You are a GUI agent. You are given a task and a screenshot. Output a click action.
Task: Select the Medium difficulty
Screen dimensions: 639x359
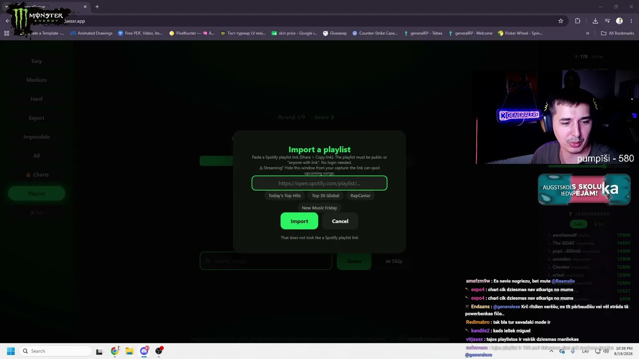[x=36, y=80]
